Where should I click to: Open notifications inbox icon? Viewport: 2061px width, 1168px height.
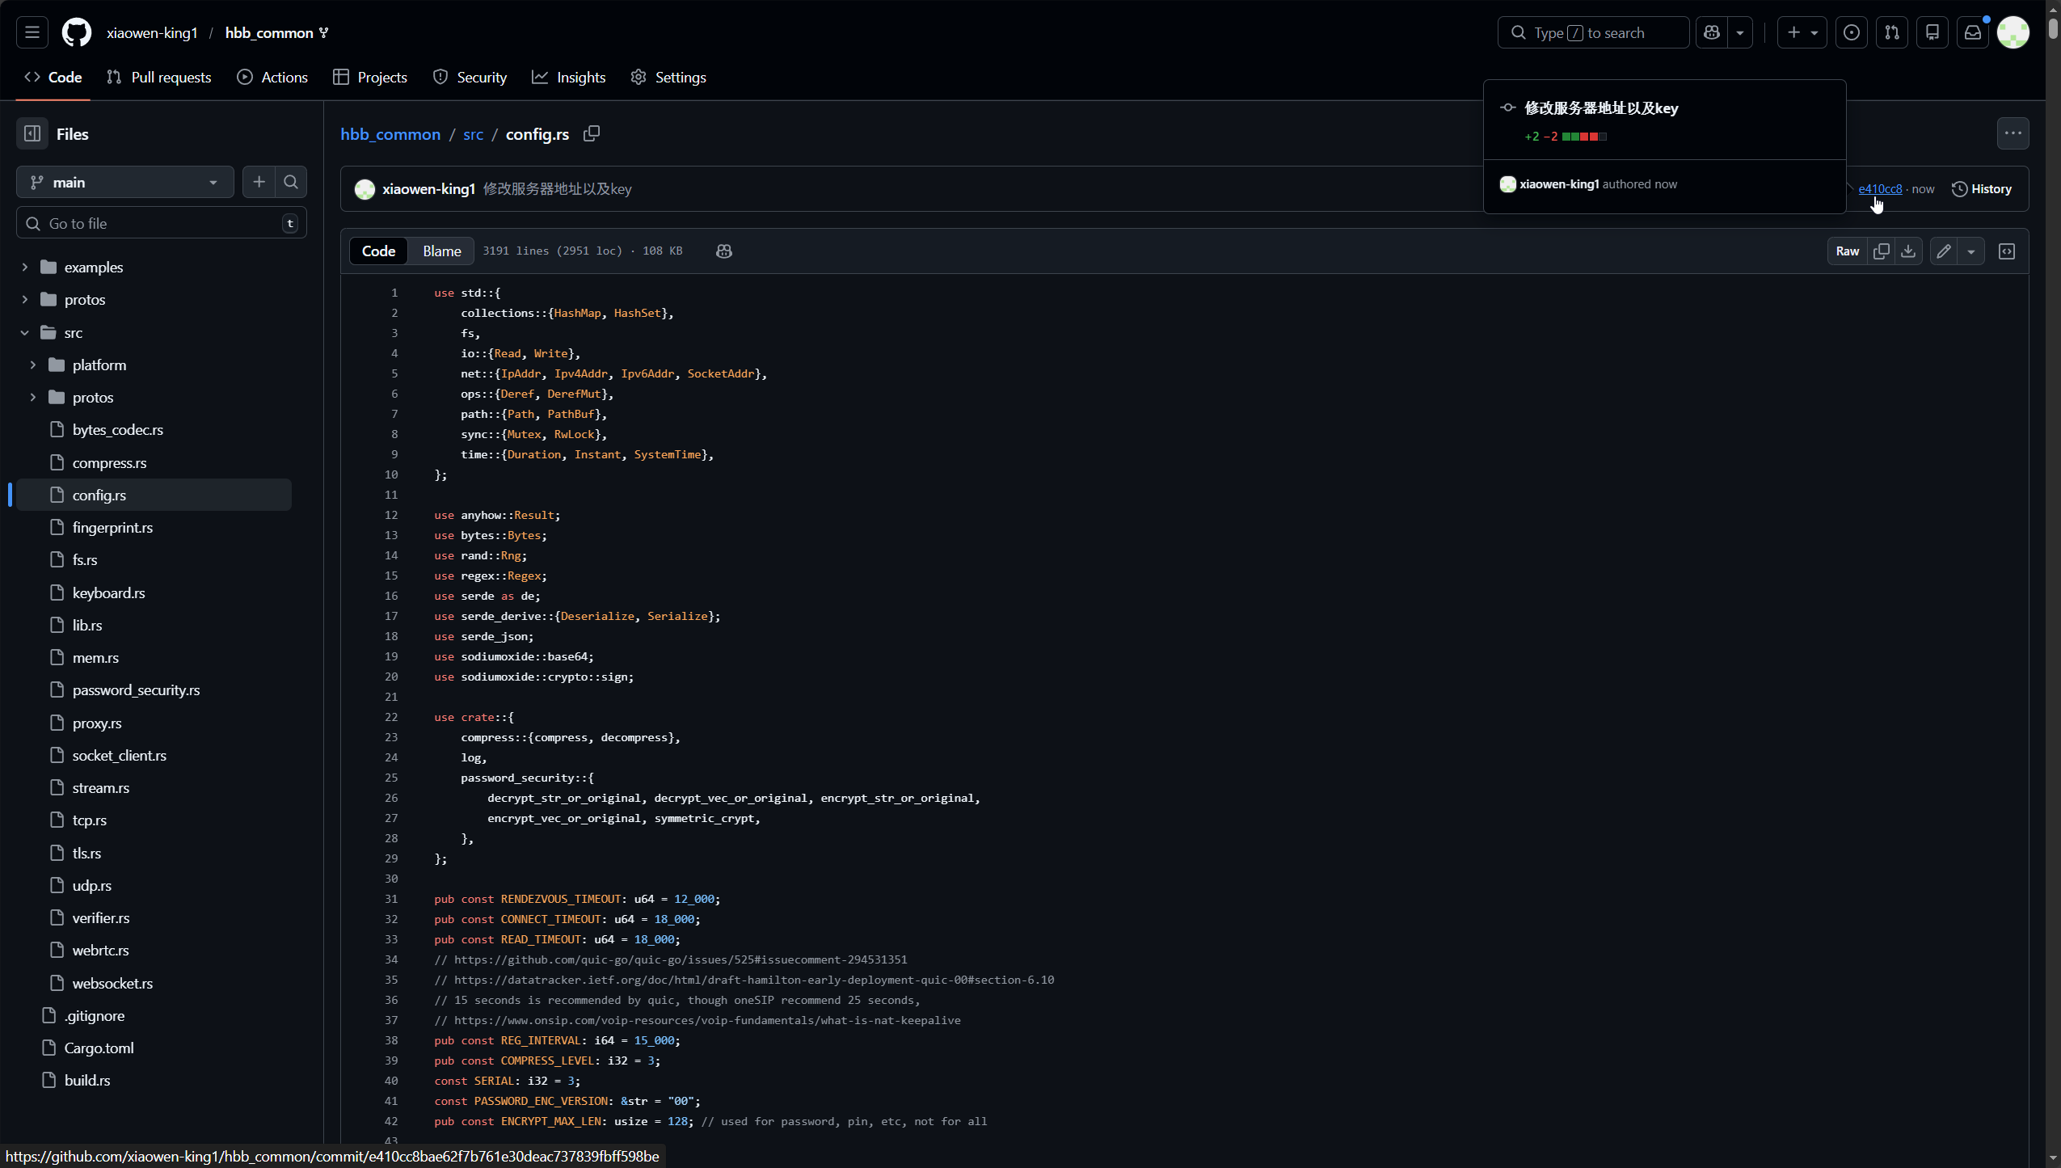1973,33
